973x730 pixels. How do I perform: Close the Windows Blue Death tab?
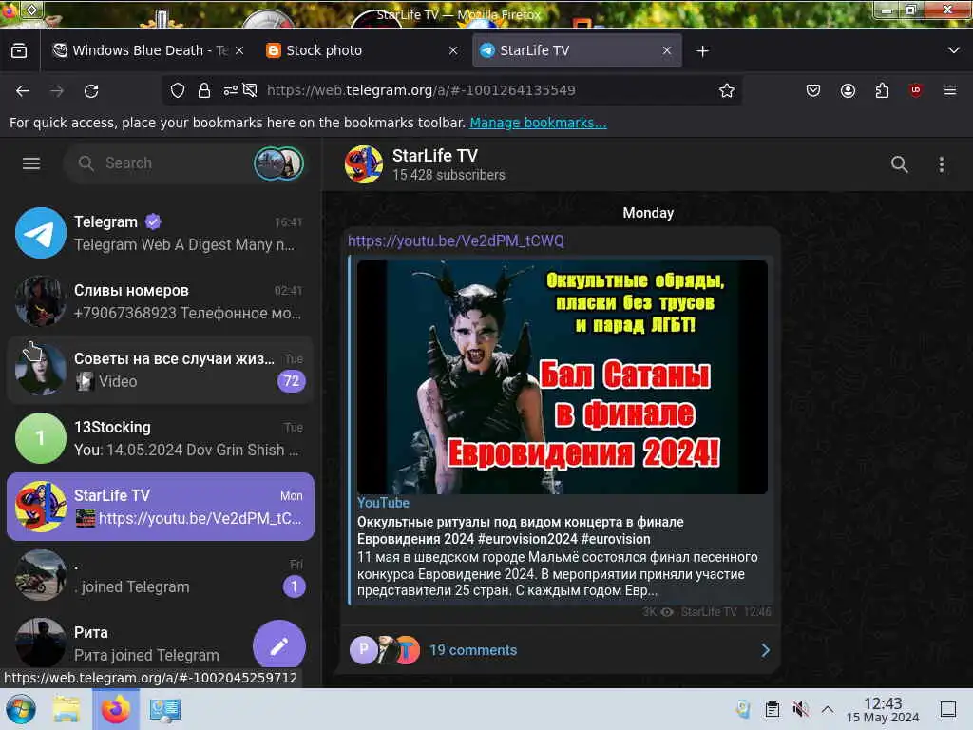(x=239, y=50)
